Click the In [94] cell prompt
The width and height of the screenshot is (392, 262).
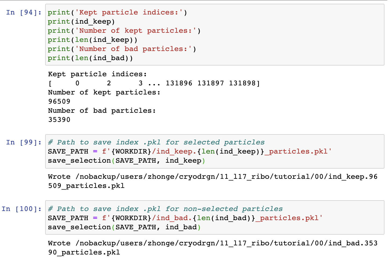24,12
